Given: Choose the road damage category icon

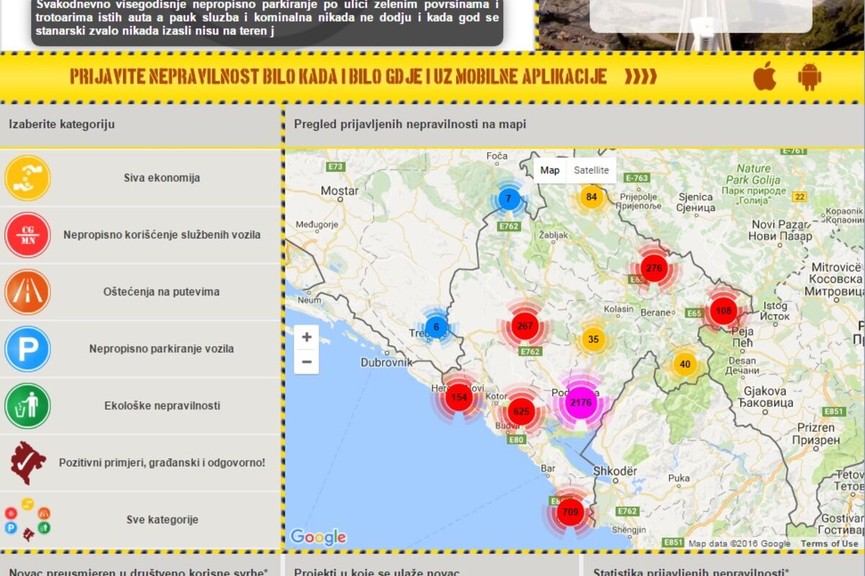Looking at the screenshot, I should pyautogui.click(x=27, y=292).
